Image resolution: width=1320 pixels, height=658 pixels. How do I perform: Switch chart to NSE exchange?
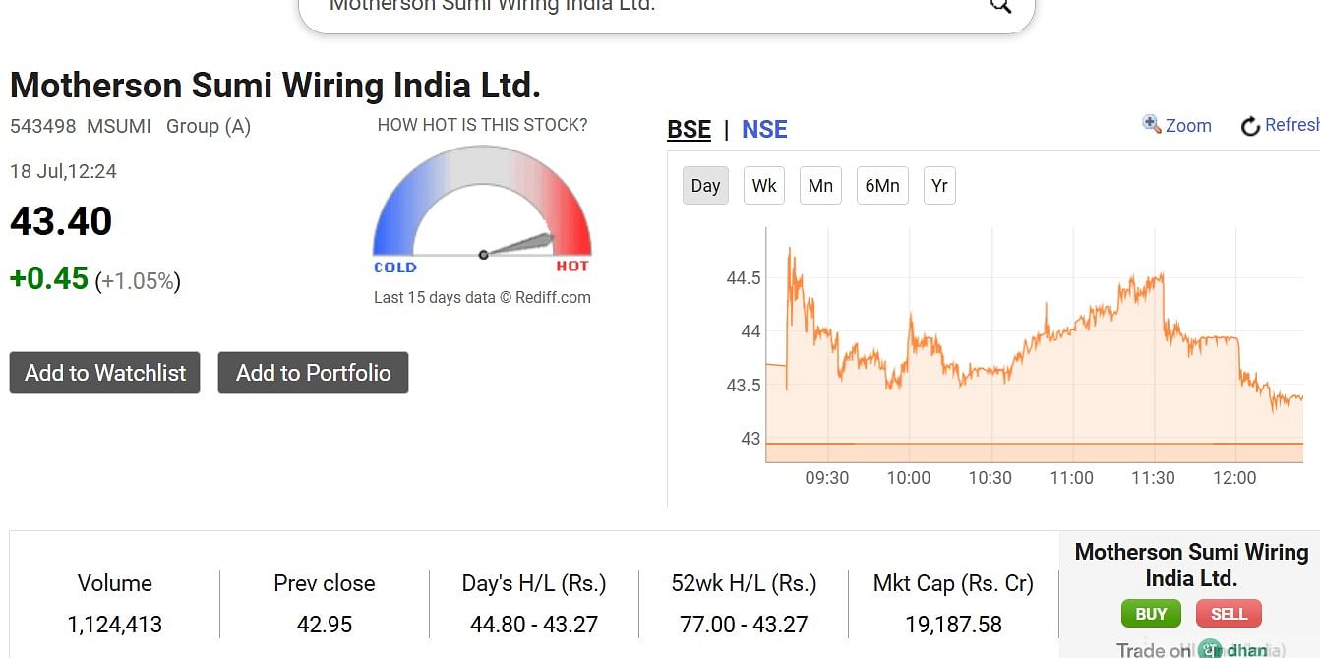(764, 129)
